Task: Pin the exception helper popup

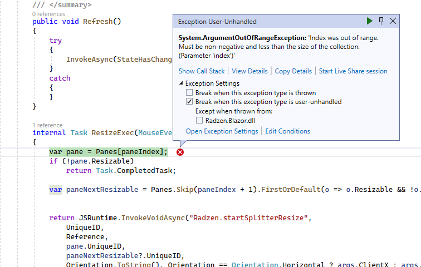Action: click(381, 21)
